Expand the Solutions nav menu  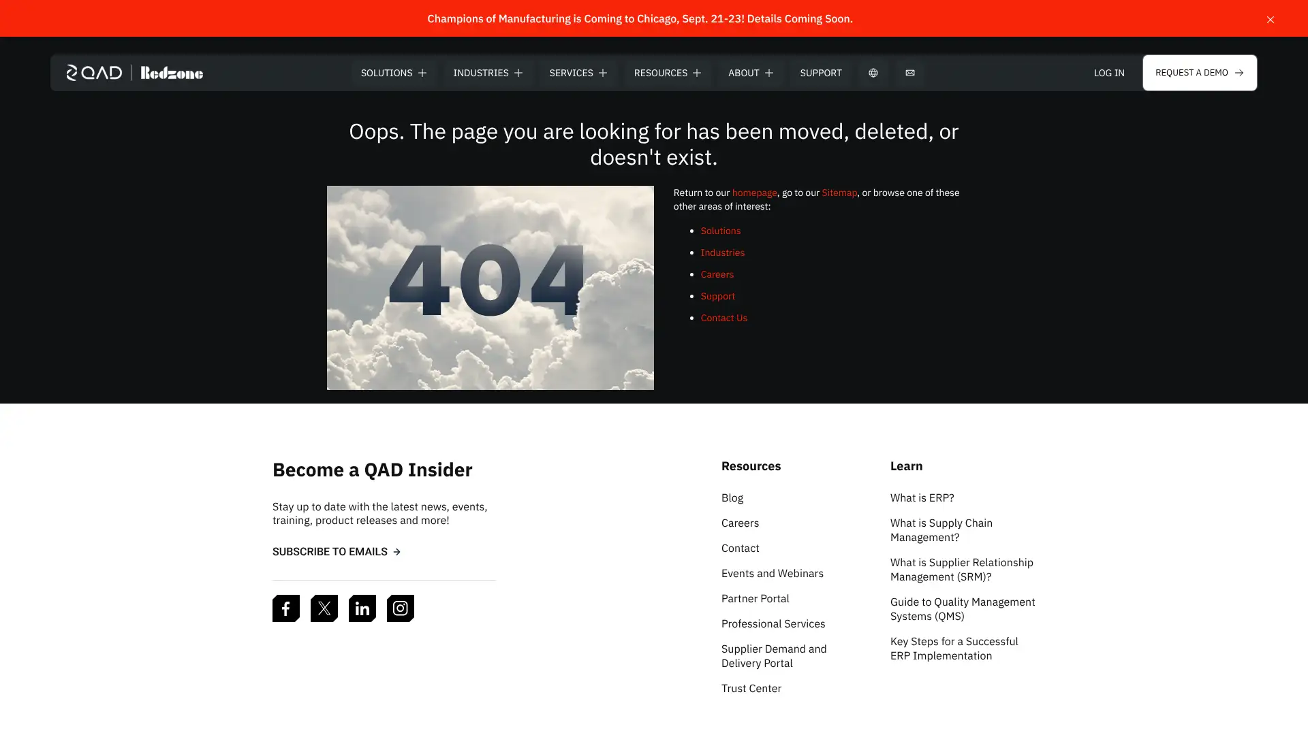(x=394, y=73)
